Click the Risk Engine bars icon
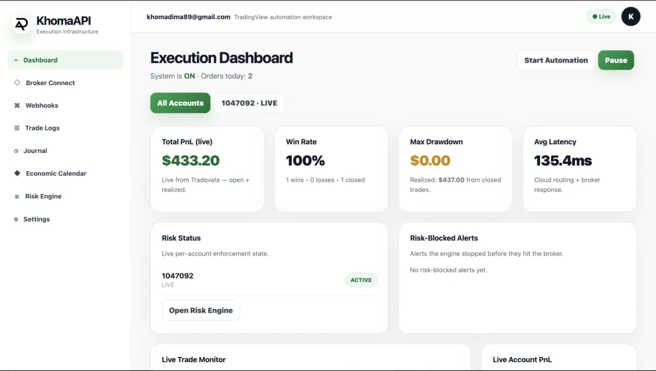The width and height of the screenshot is (656, 371). [16, 196]
